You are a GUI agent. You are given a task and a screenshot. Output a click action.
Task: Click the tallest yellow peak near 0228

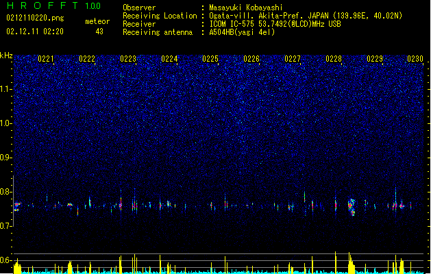[335, 262]
